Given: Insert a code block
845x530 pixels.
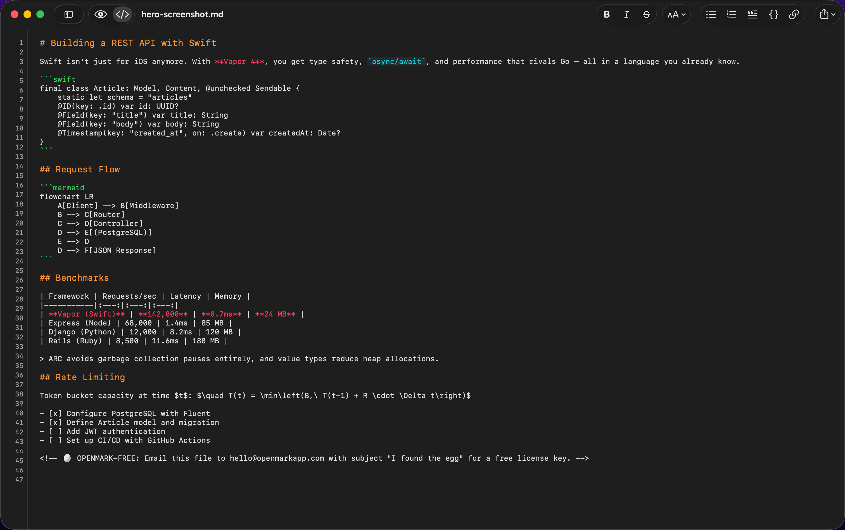Looking at the screenshot, I should 773,14.
